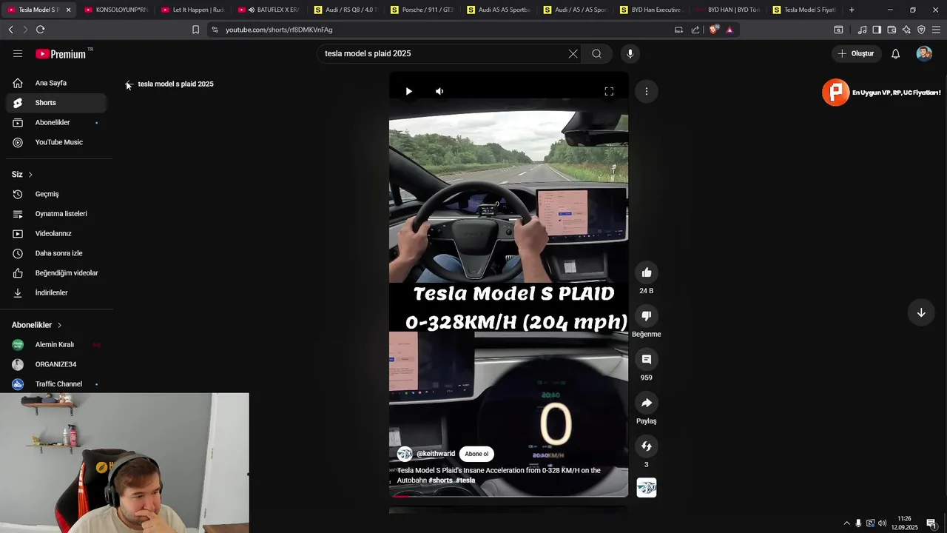Open the Leo AI sparkle icon

coord(906,30)
